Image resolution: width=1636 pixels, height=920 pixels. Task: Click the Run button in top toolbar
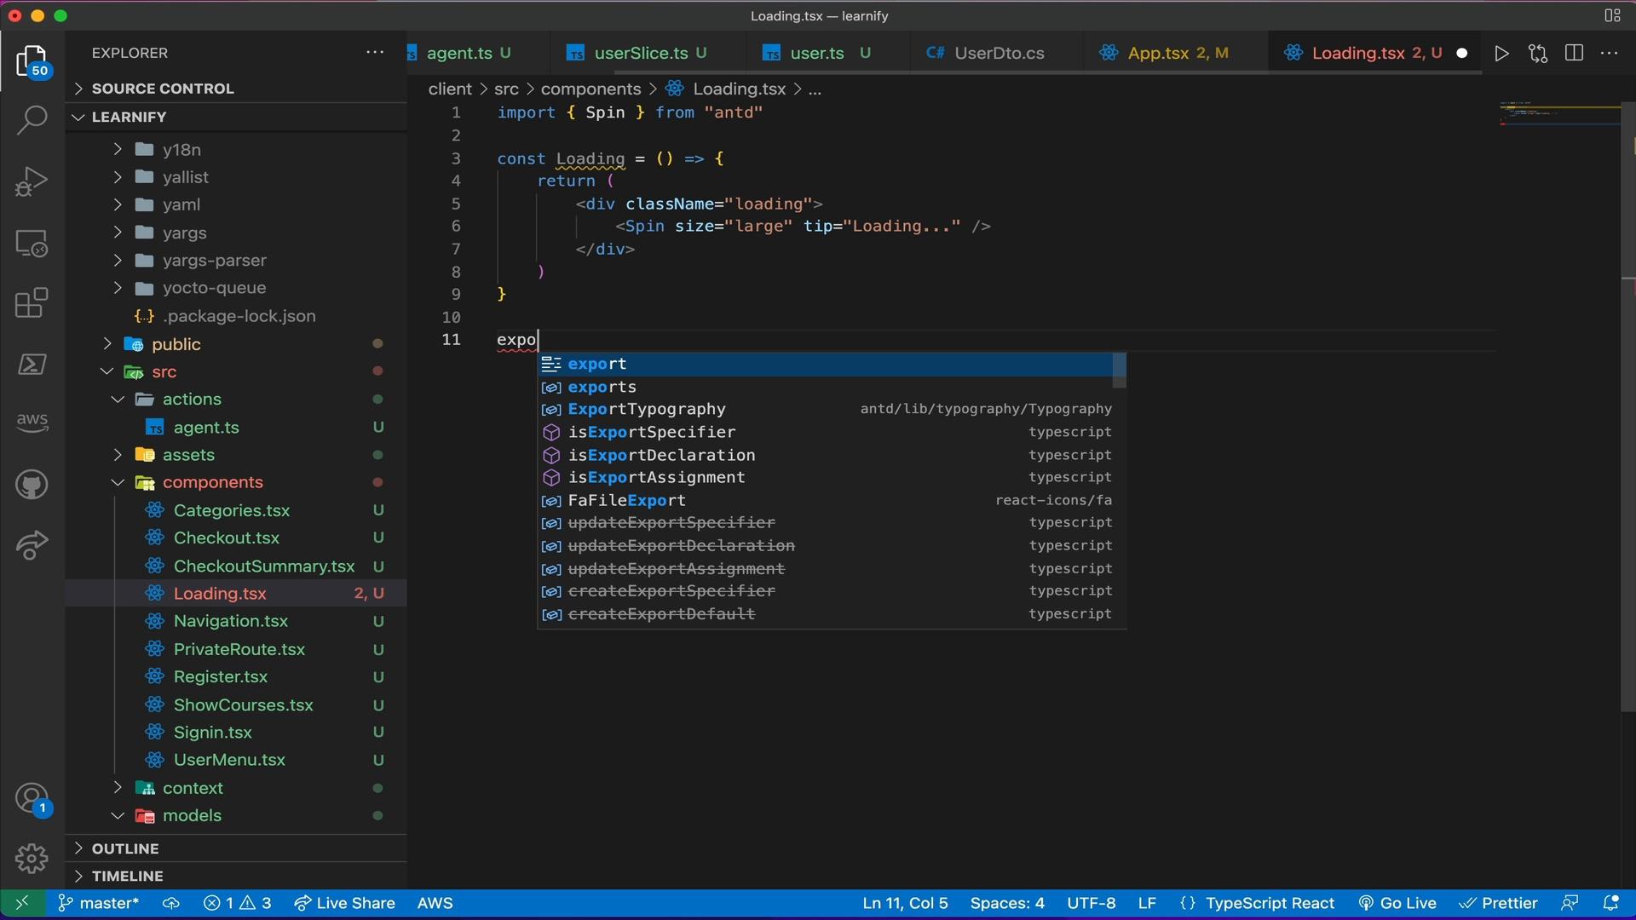pyautogui.click(x=1501, y=53)
